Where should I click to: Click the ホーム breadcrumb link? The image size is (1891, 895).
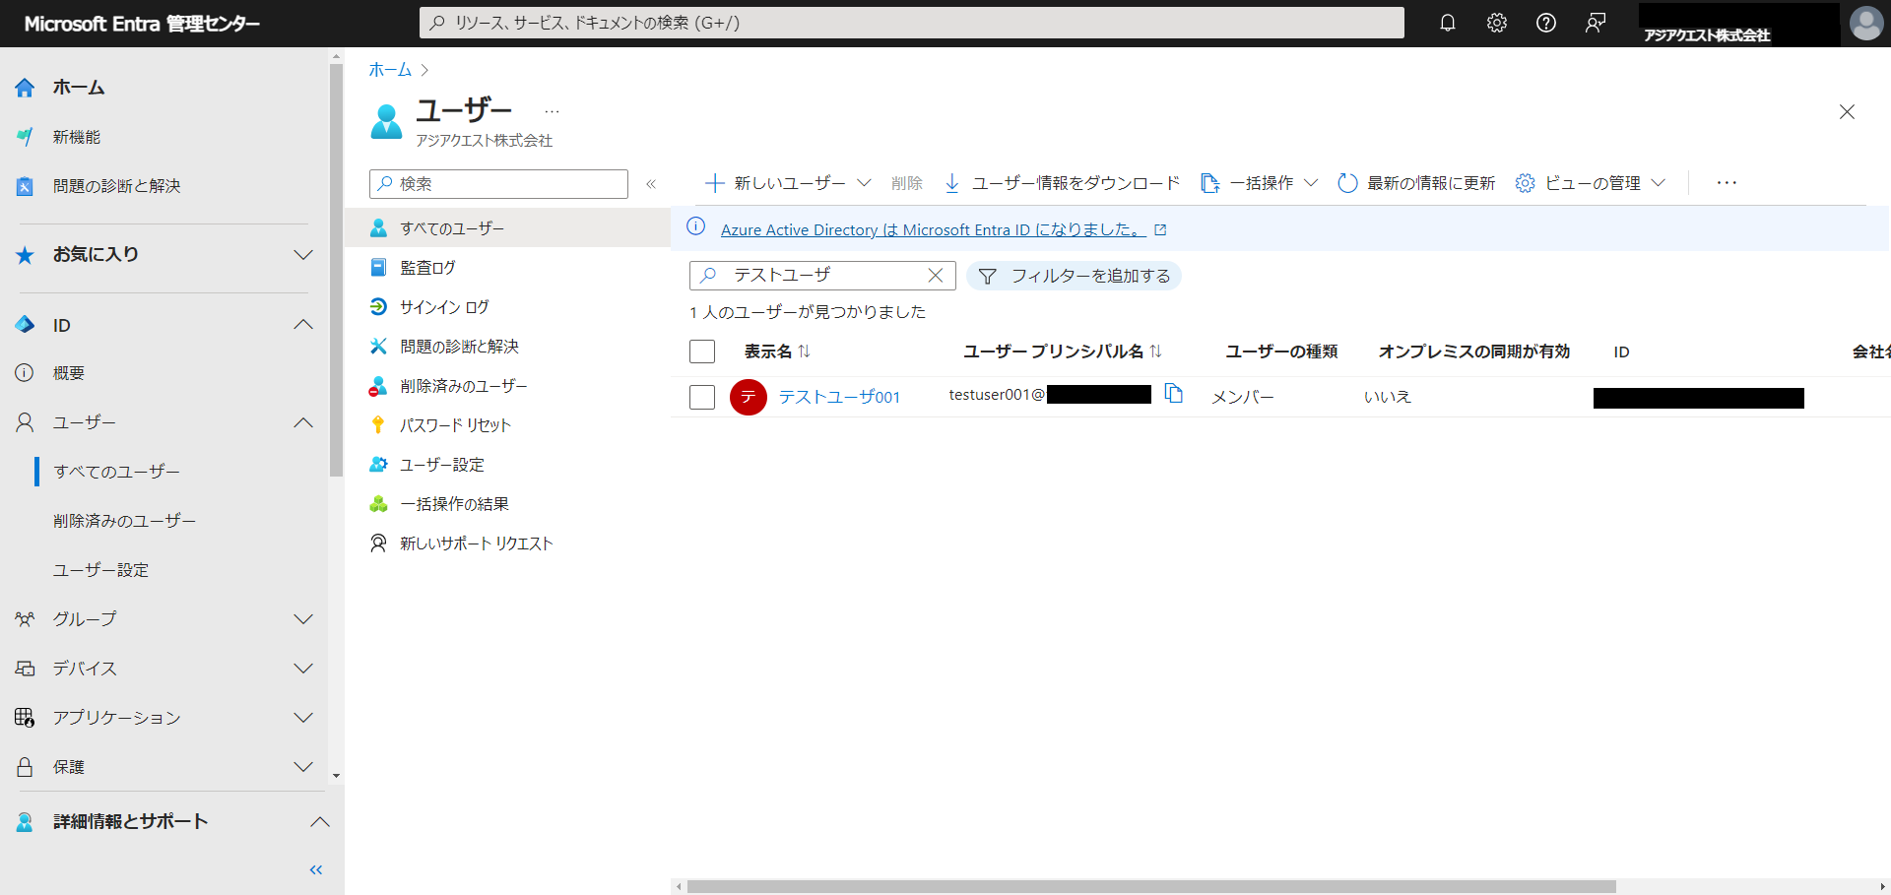(x=390, y=70)
